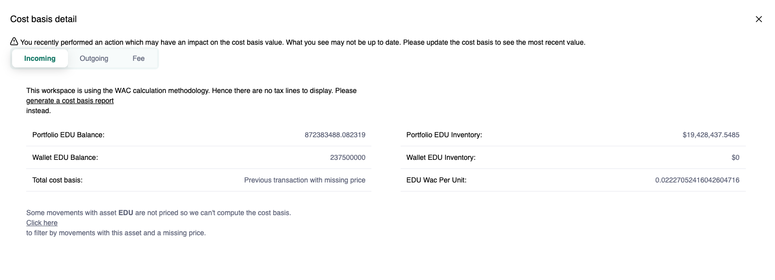Screen dimensions: 775x280
Task: Click the Wallet EDU Balance value 237500000
Action: pyautogui.click(x=347, y=157)
